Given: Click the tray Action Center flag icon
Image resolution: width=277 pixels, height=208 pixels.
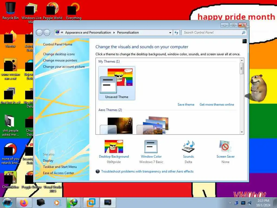Looking at the screenshot, I should (236, 203).
